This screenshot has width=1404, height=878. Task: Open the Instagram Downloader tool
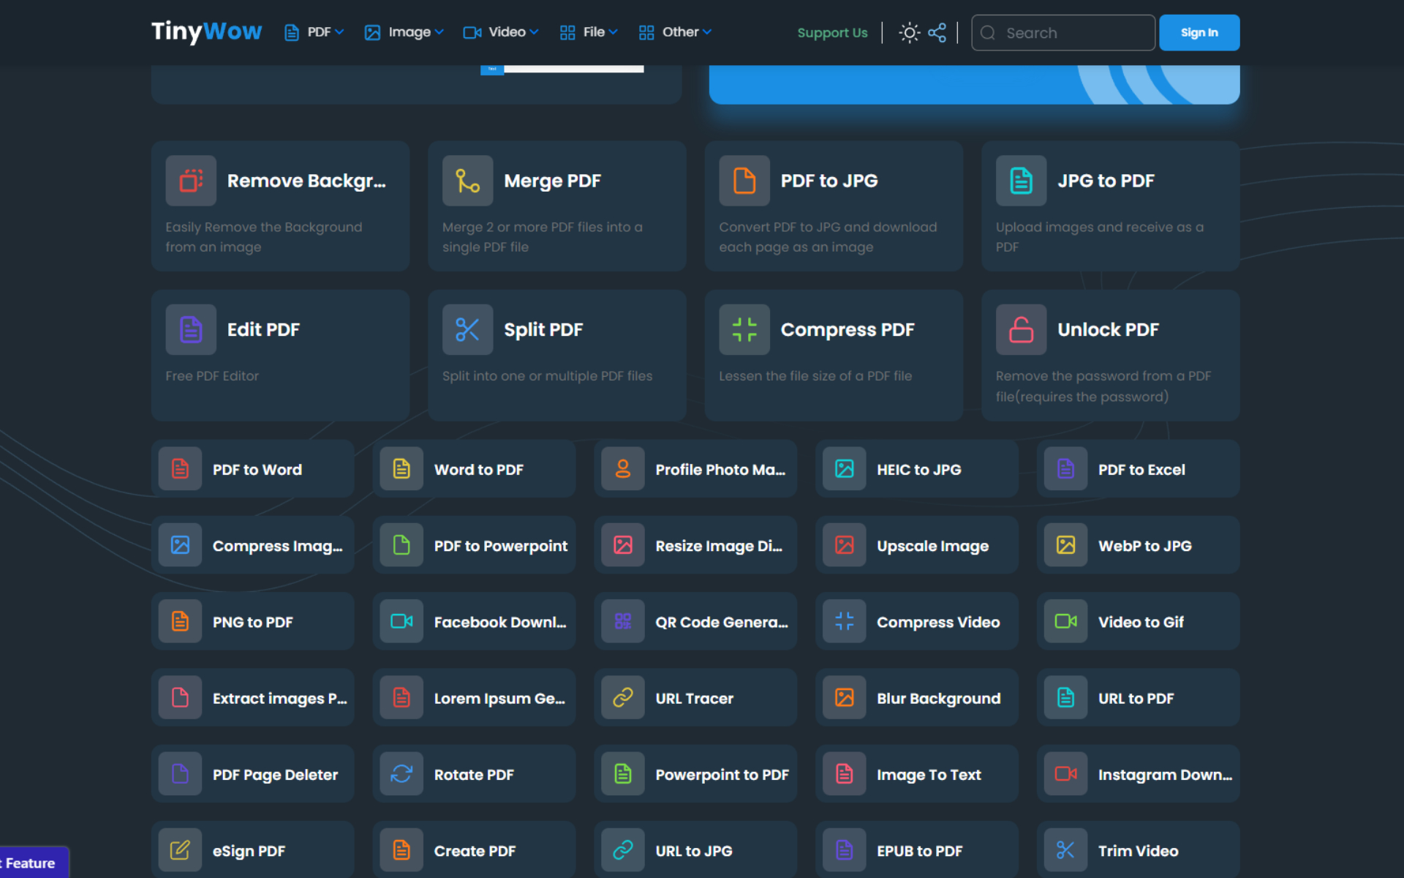click(x=1139, y=773)
